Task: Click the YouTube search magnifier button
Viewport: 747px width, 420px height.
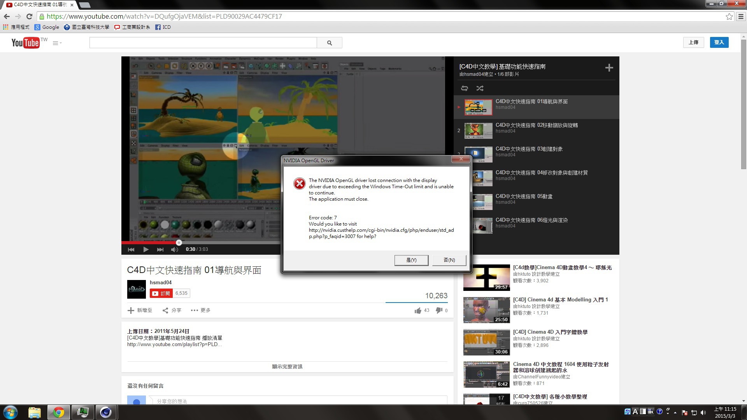Action: tap(329, 43)
